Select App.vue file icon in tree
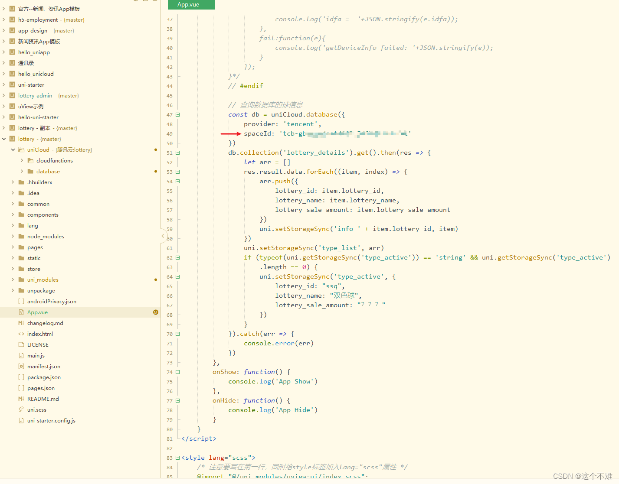The width and height of the screenshot is (619, 484). (21, 312)
